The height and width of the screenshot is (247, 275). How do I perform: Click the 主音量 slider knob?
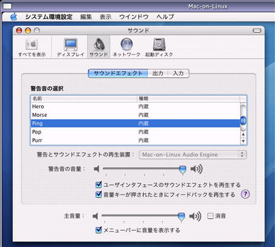tap(181, 217)
